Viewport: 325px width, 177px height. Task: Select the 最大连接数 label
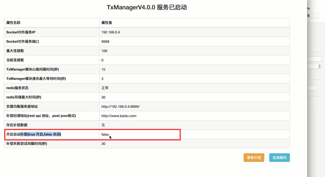15,51
